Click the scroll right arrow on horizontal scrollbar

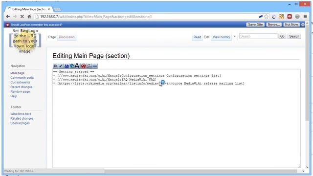pos(303,171)
